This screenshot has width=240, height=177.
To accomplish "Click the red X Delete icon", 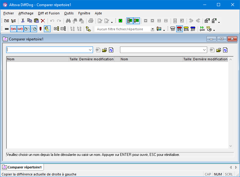I will (x=43, y=21).
